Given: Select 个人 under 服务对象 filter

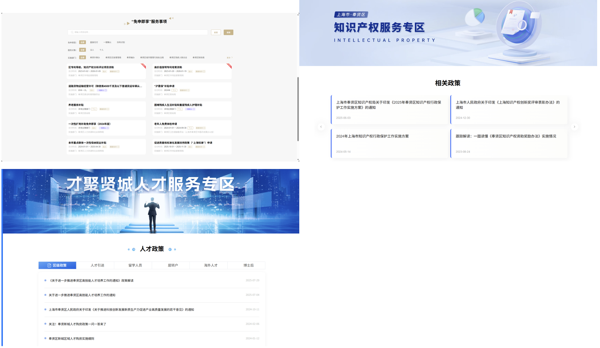Looking at the screenshot, I should coord(102,50).
